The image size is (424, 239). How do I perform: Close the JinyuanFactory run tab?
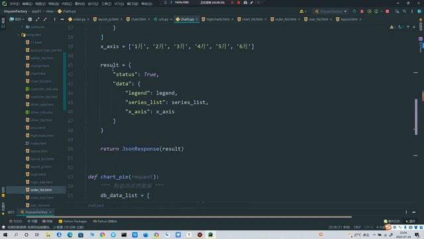click(x=50, y=212)
